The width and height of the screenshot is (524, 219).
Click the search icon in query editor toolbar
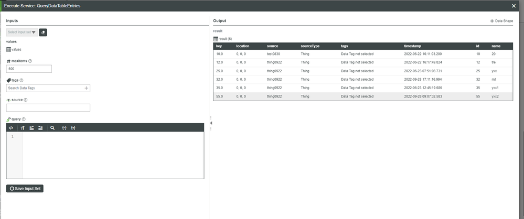52,128
